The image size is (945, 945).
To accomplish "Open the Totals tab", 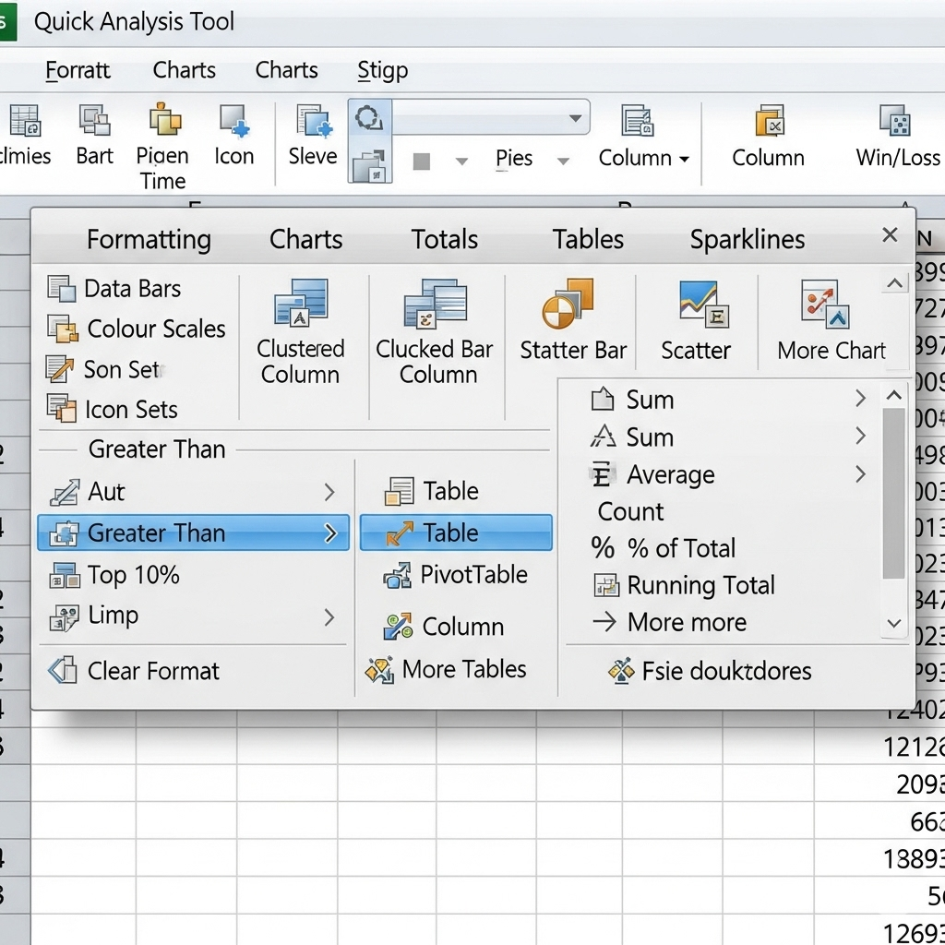I will point(444,239).
